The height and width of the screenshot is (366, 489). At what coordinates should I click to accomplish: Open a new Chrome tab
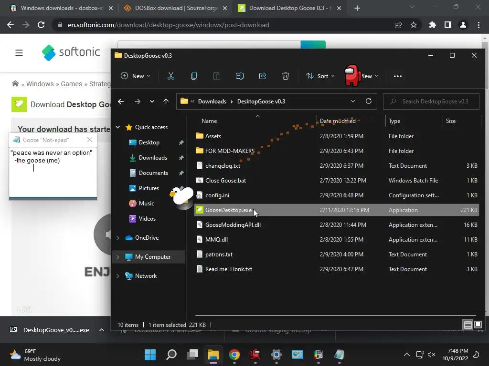pos(357,8)
